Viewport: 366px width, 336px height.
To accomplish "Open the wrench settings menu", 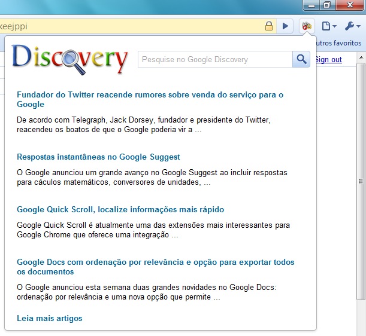I will pos(352,26).
